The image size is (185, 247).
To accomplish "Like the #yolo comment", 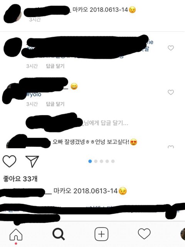I will [171, 92].
